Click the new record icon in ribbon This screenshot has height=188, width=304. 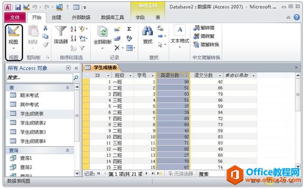coord(117,29)
